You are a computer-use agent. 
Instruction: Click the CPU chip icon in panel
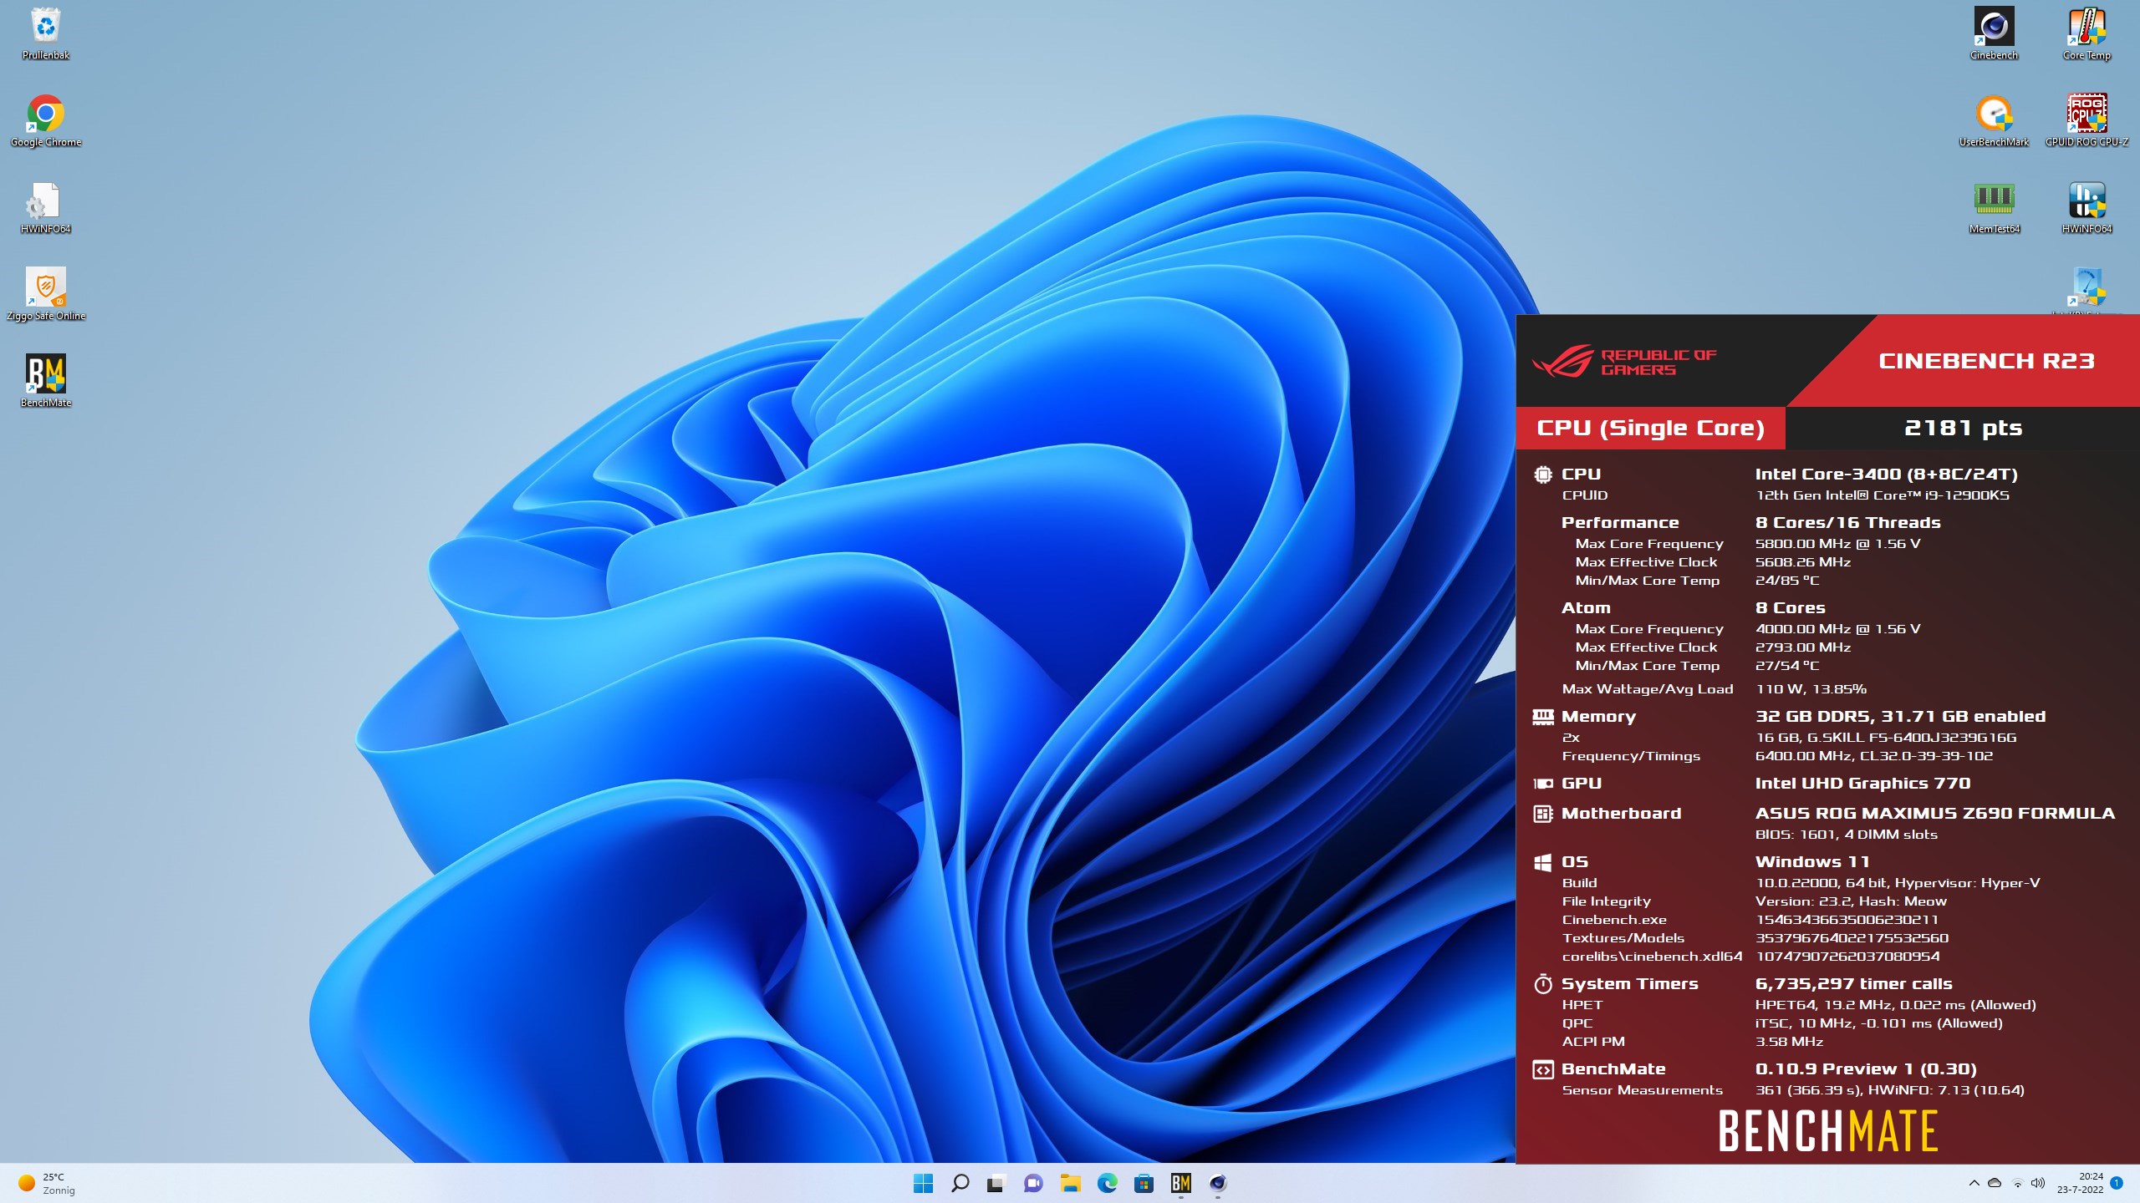1543,475
